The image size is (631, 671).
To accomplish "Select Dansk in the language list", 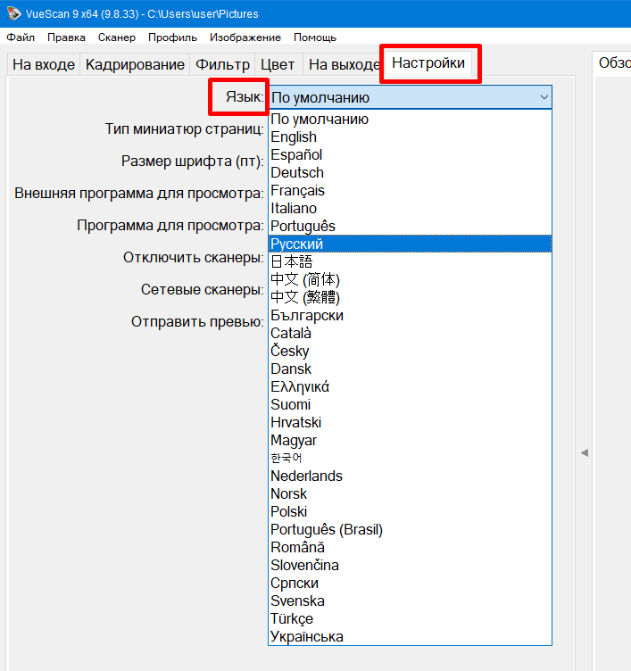I will point(410,369).
